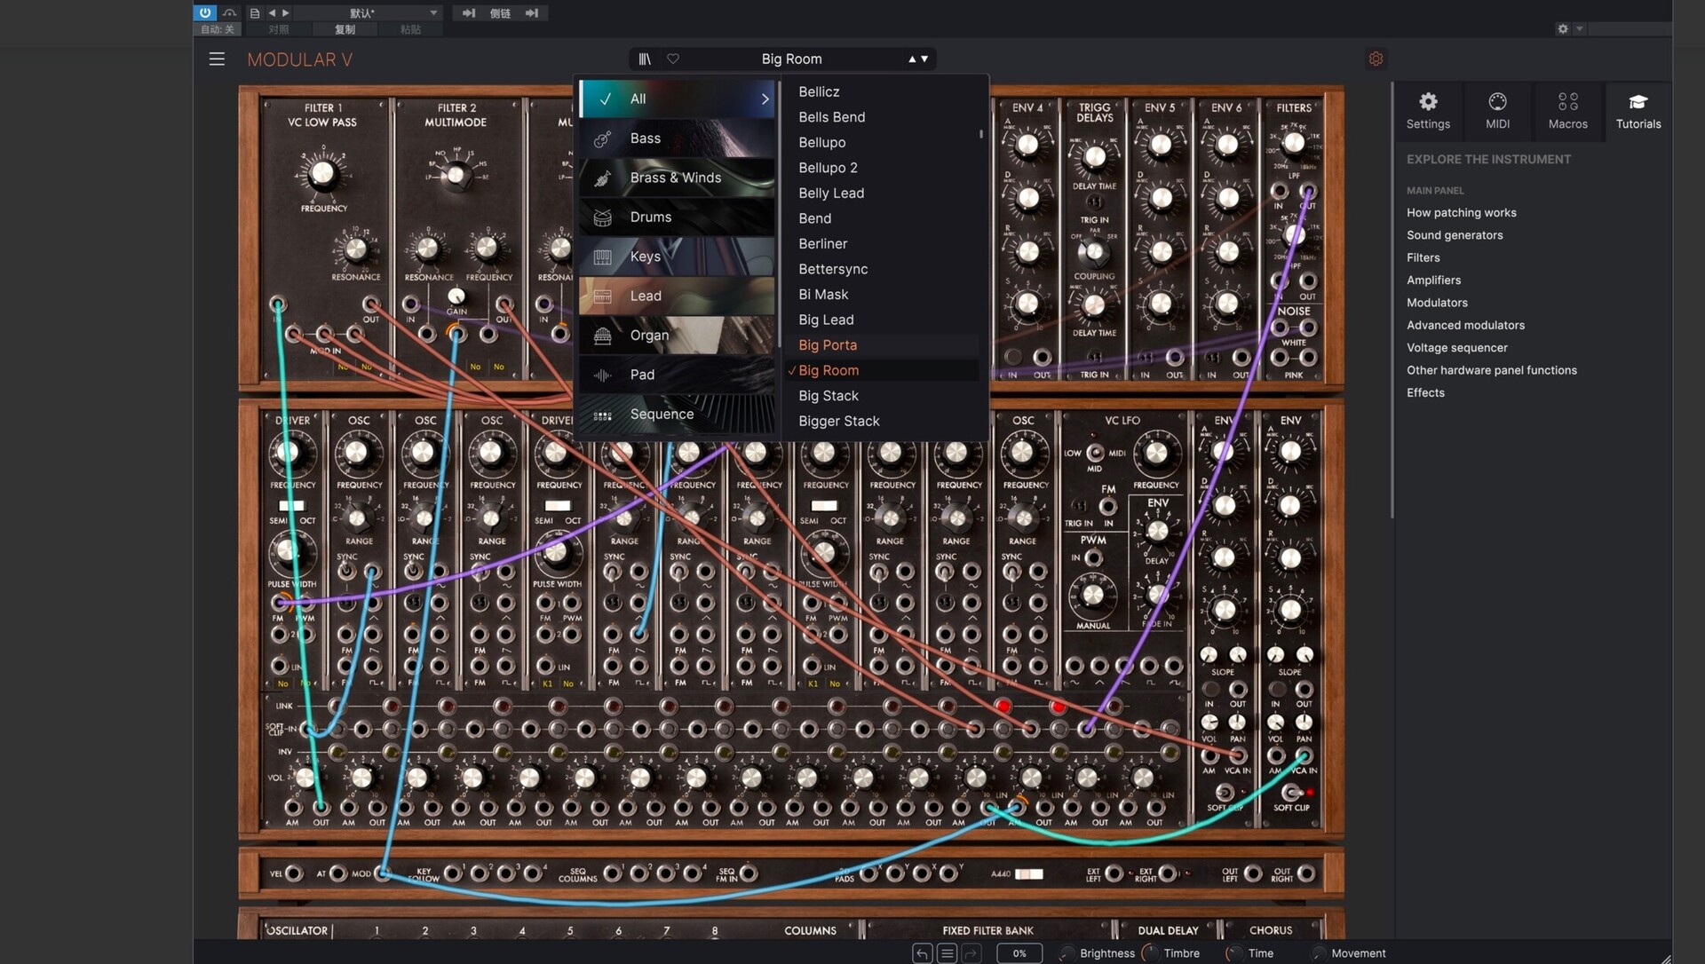Click the 0% CPU meter field

tap(1019, 953)
